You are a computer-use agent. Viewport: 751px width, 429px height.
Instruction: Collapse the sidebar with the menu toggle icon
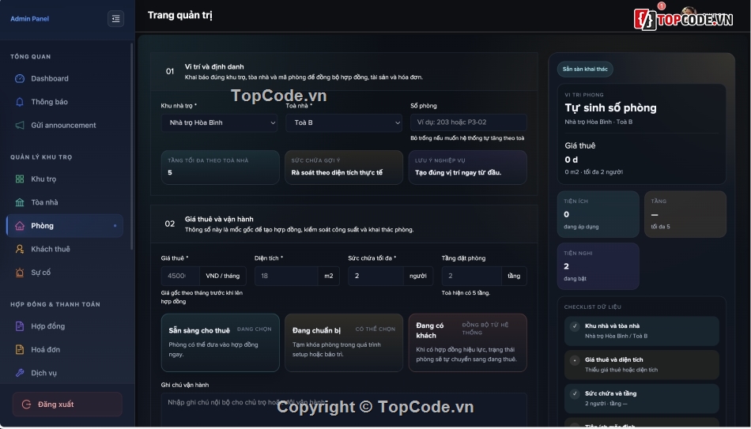pos(115,19)
